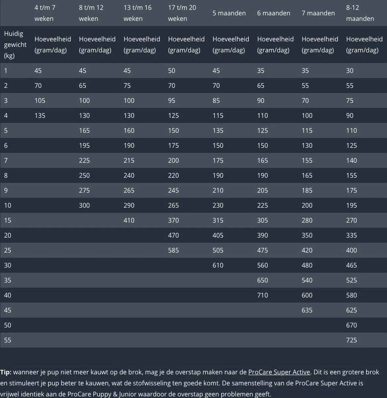387x398 pixels.
Task: Click the "13 t/m 16 weken" header
Action: coord(137,13)
